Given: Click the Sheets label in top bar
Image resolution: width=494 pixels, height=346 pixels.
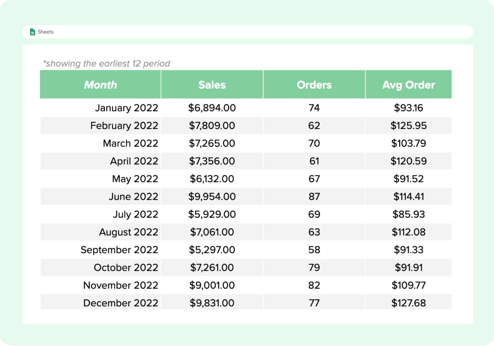Looking at the screenshot, I should coord(46,32).
